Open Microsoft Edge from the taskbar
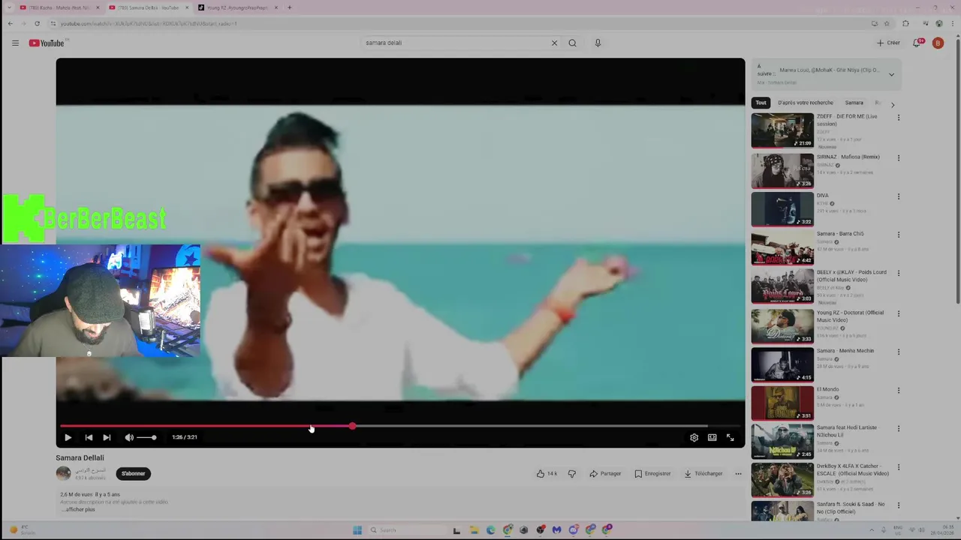This screenshot has width=961, height=540. click(x=490, y=530)
